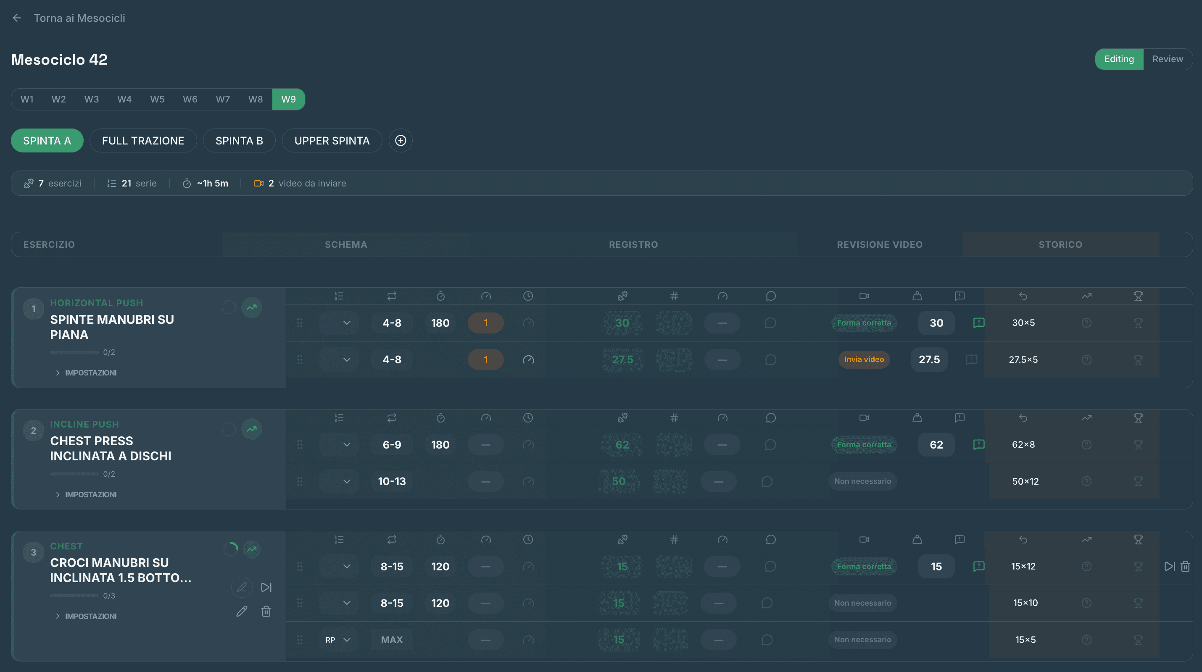This screenshot has height=672, width=1202.
Task: Toggle the status circle on Spinte Manubri su Piana
Action: click(229, 307)
